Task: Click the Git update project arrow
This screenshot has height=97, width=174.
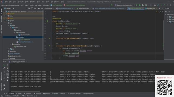Action: click(x=158, y=5)
